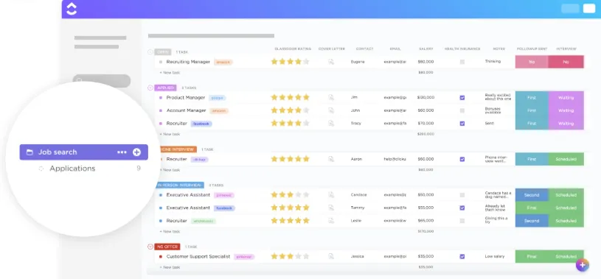Open the Customer Support Specialist task
Image resolution: width=601 pixels, height=279 pixels.
coord(198,256)
